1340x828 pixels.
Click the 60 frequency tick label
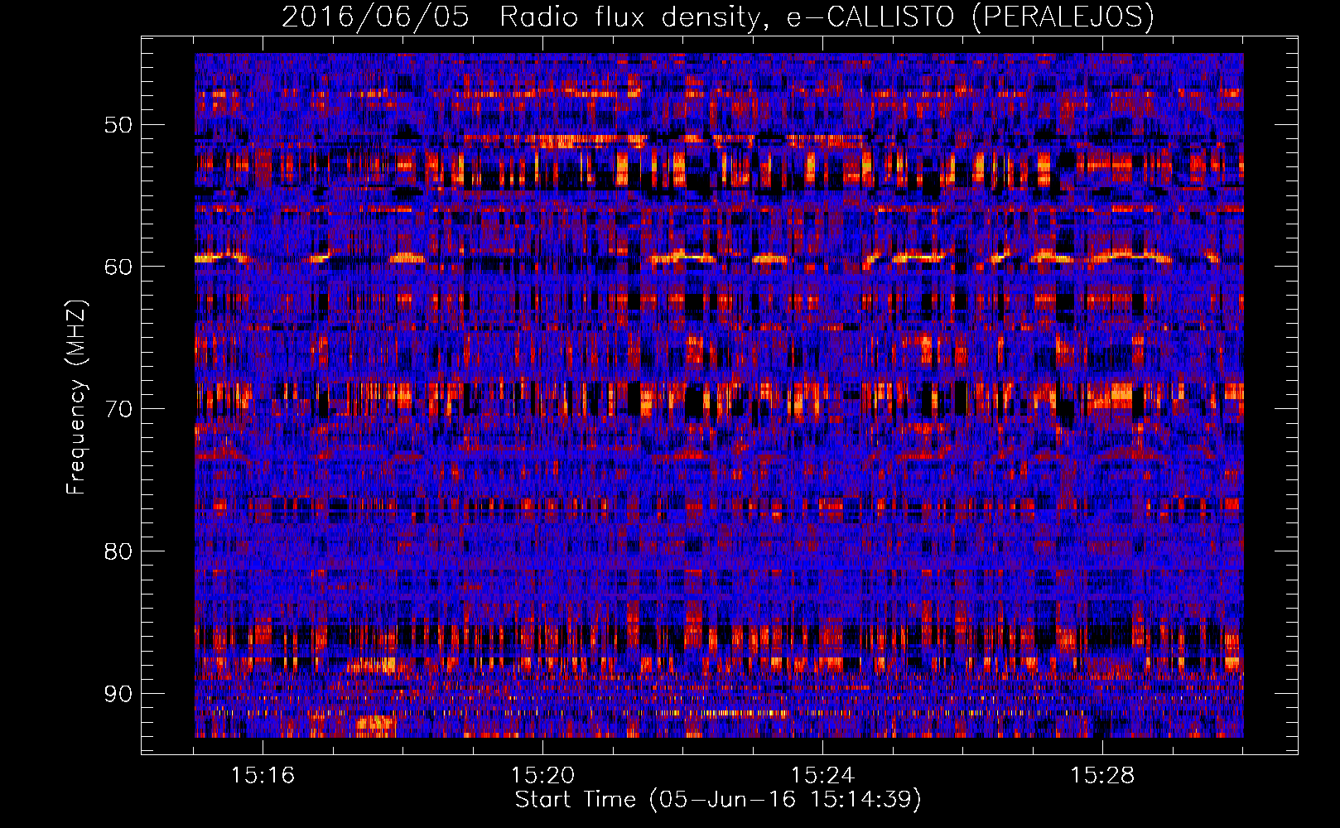(x=118, y=267)
